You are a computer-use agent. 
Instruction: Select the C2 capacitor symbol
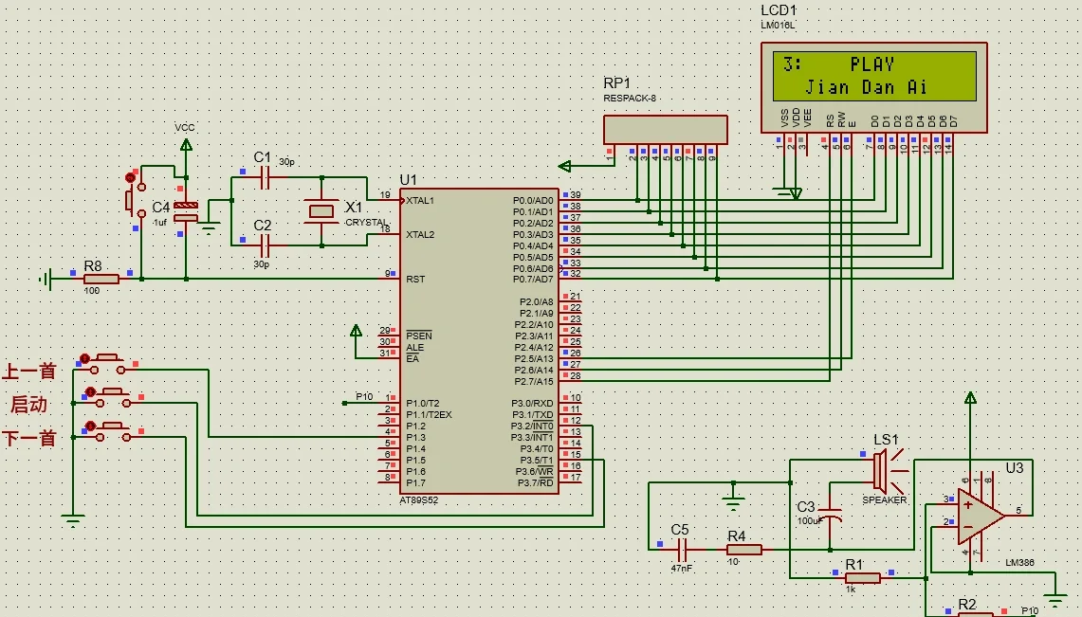coord(265,245)
